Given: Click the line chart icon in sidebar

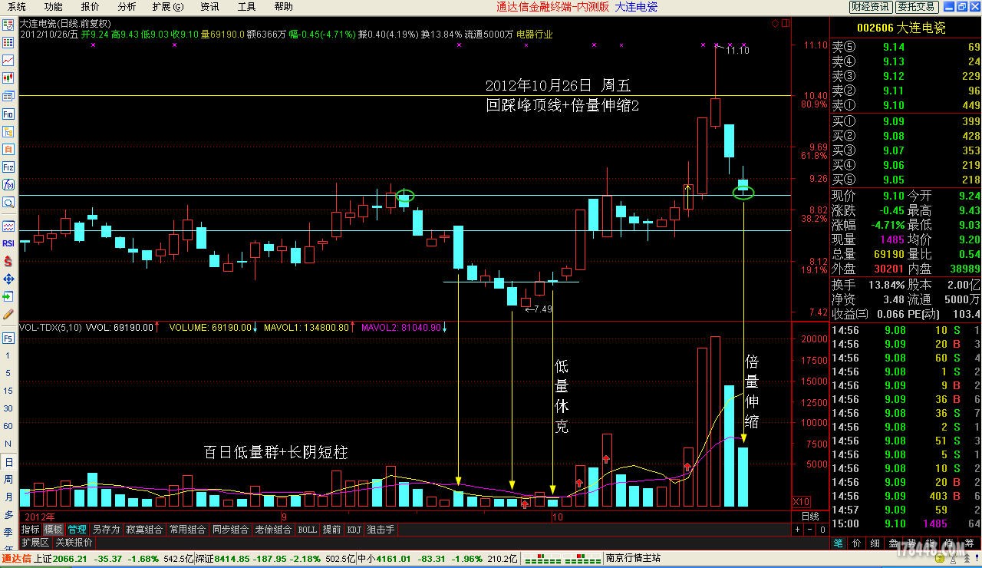Looking at the screenshot, I should (8, 61).
